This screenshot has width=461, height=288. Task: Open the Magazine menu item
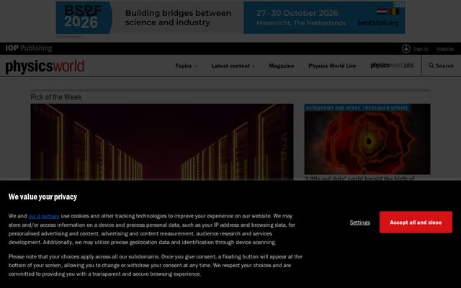click(282, 66)
